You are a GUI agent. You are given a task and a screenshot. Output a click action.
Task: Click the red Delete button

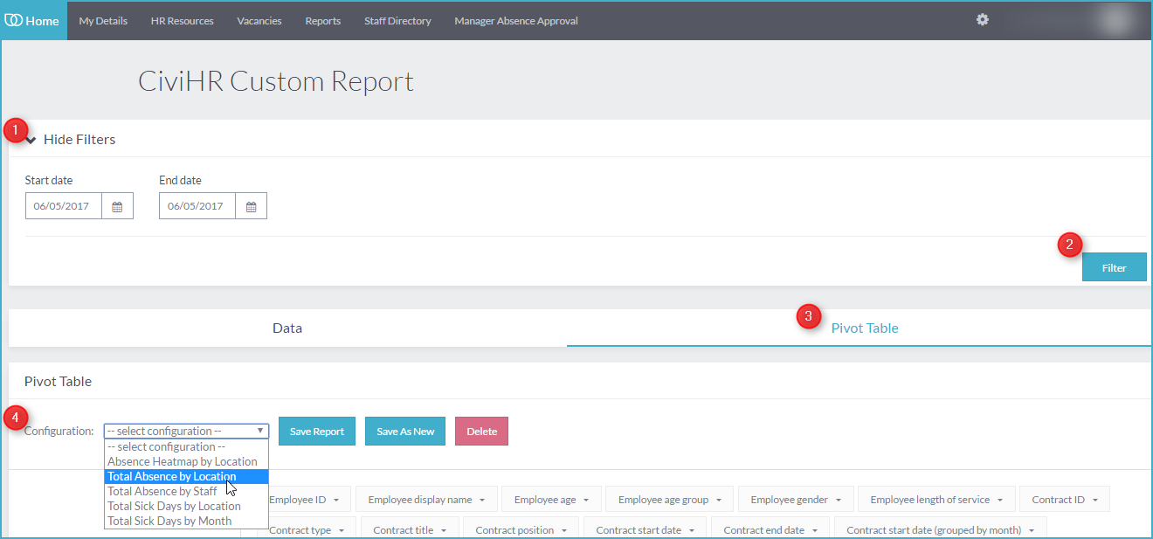[481, 432]
